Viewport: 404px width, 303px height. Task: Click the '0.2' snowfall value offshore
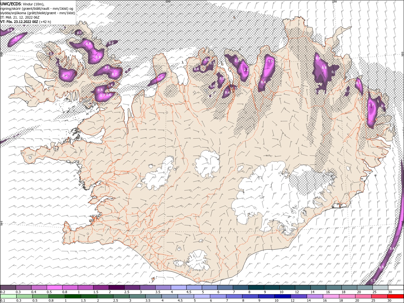111,43
